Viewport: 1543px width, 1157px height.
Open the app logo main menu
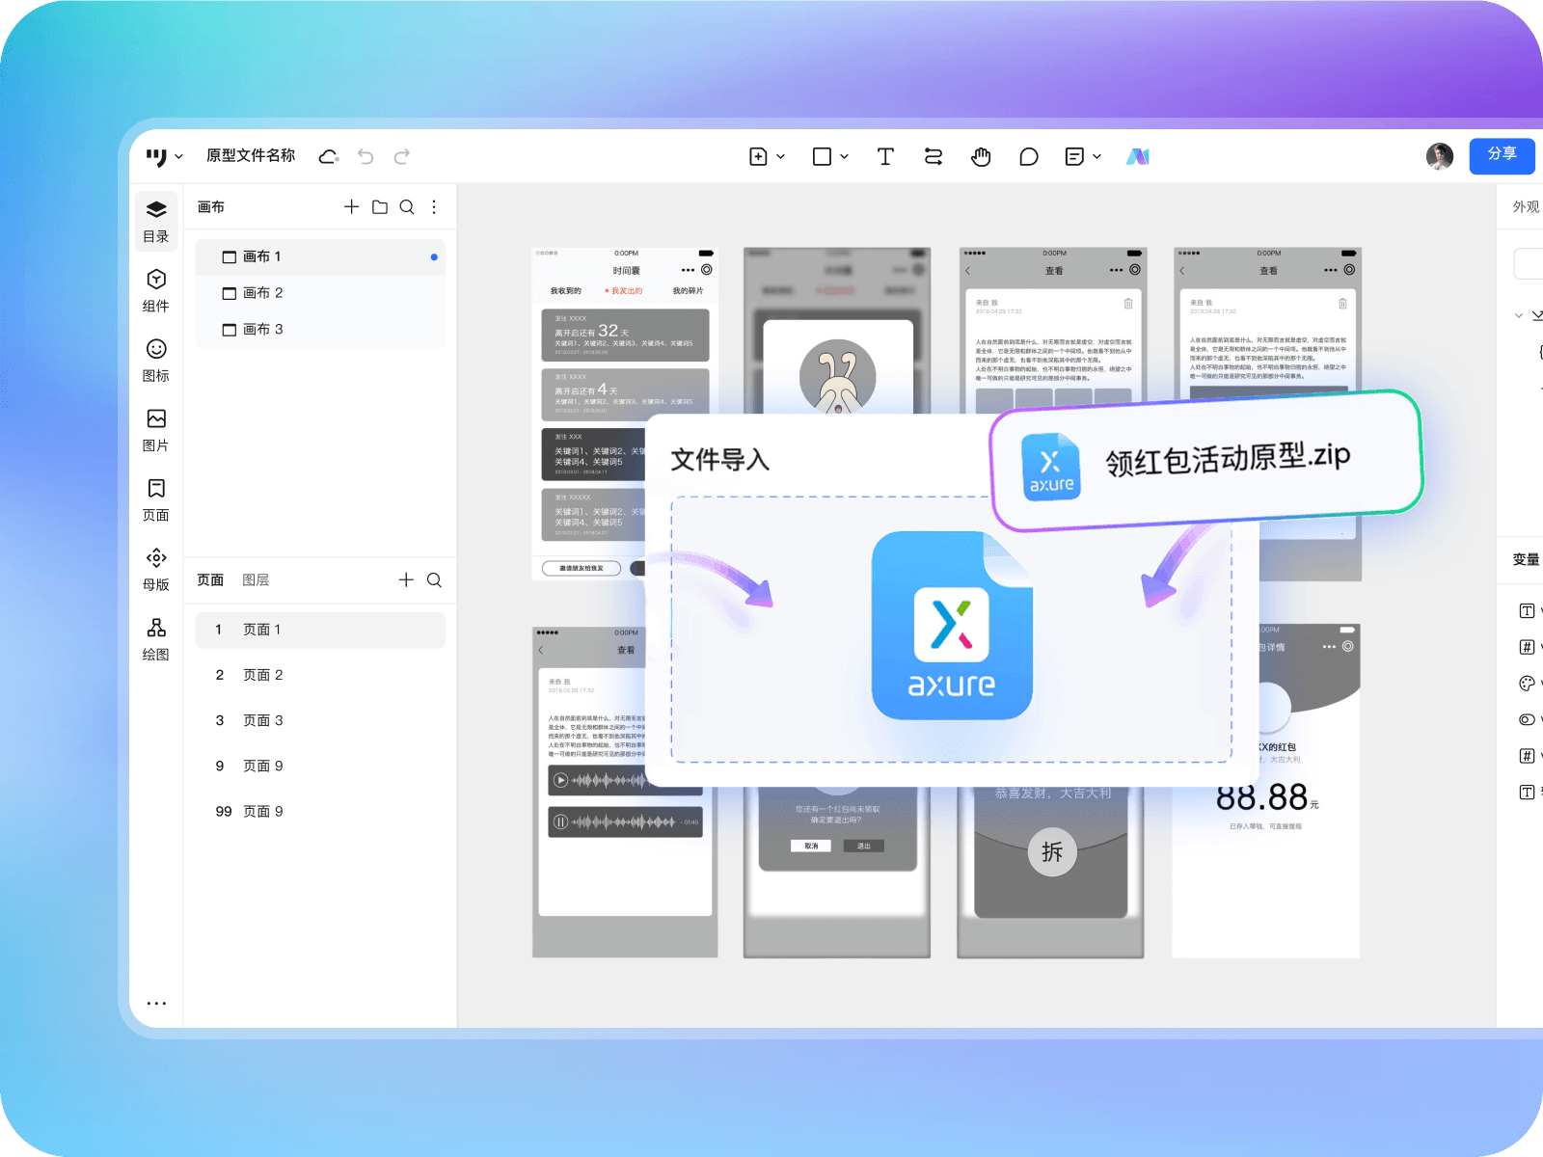click(163, 156)
